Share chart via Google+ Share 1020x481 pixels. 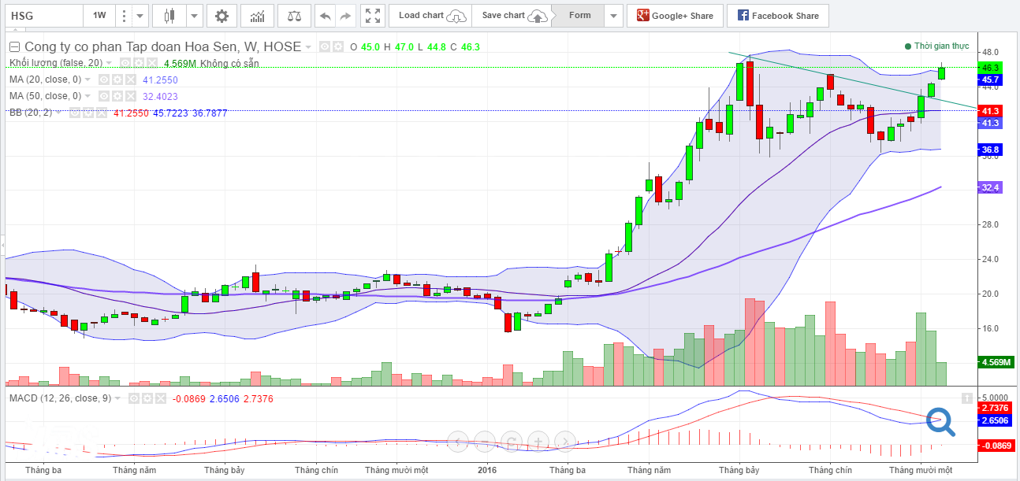pyautogui.click(x=675, y=16)
